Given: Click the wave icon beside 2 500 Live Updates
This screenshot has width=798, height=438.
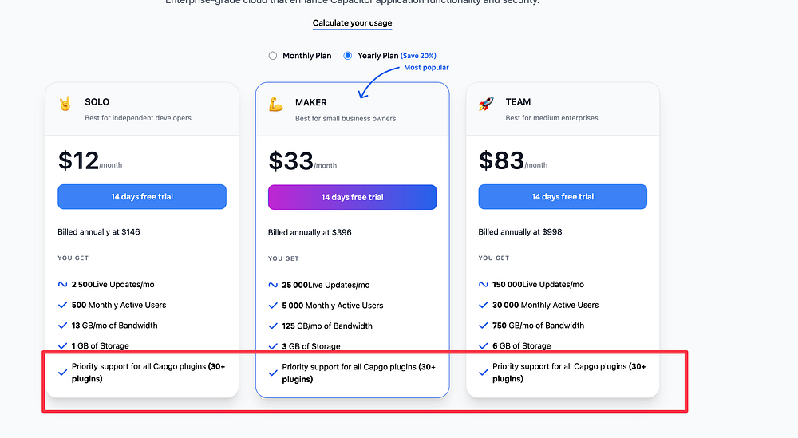Looking at the screenshot, I should 63,285.
